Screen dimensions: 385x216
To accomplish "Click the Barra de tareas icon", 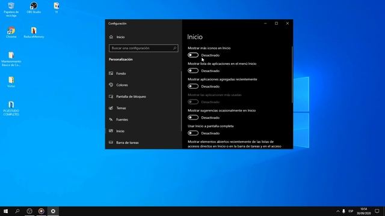I will pos(111,142).
